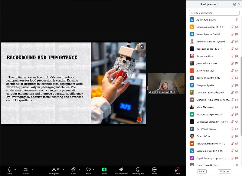
Task: Click the React heart icon
Action: pyautogui.click(x=88, y=170)
